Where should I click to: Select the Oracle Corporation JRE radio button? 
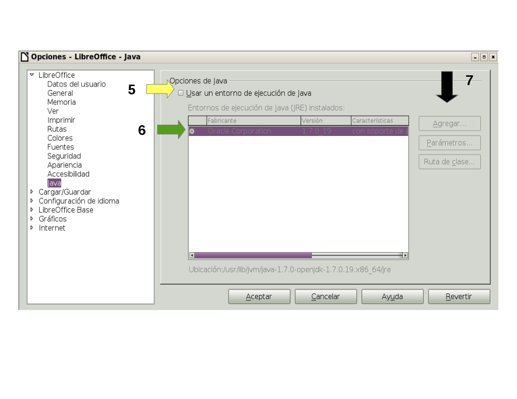[x=192, y=132]
